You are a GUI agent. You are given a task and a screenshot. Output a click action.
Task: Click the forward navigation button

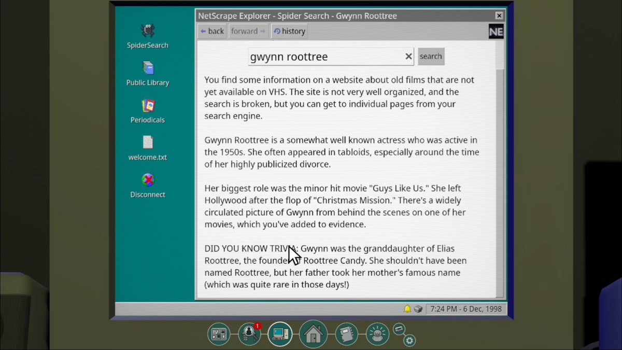pyautogui.click(x=248, y=31)
